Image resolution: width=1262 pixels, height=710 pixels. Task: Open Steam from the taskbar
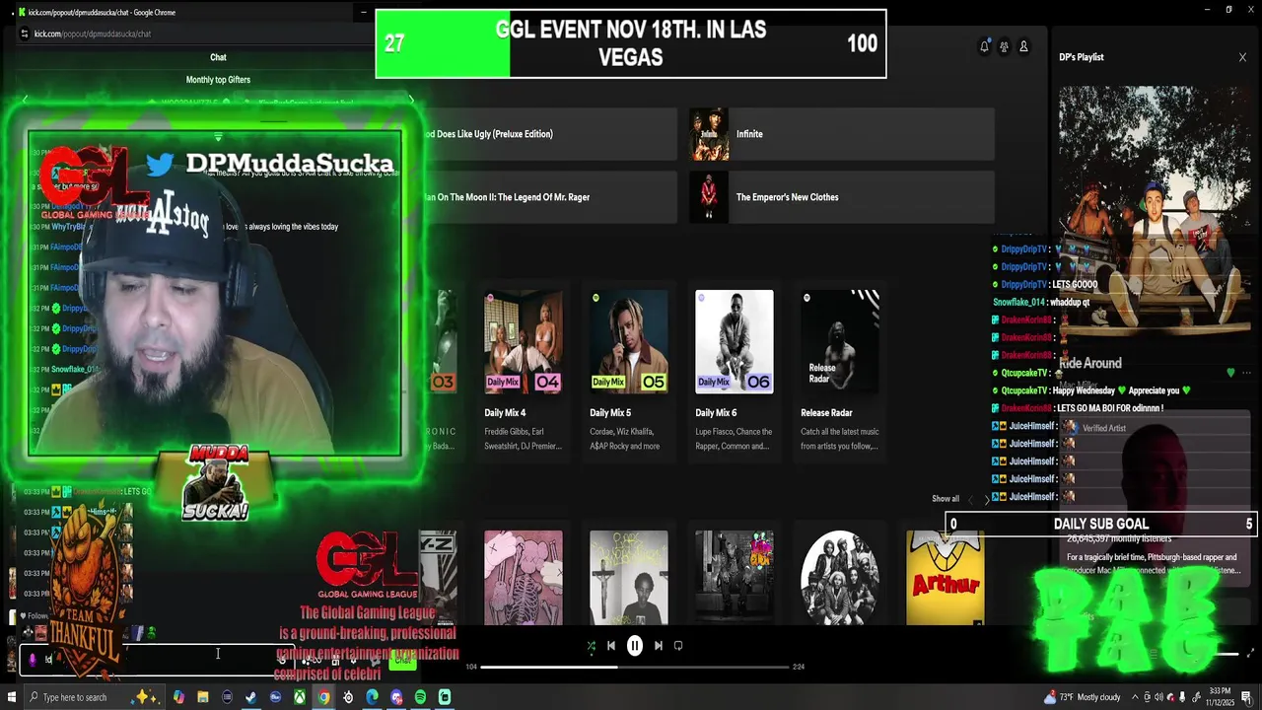coord(251,697)
